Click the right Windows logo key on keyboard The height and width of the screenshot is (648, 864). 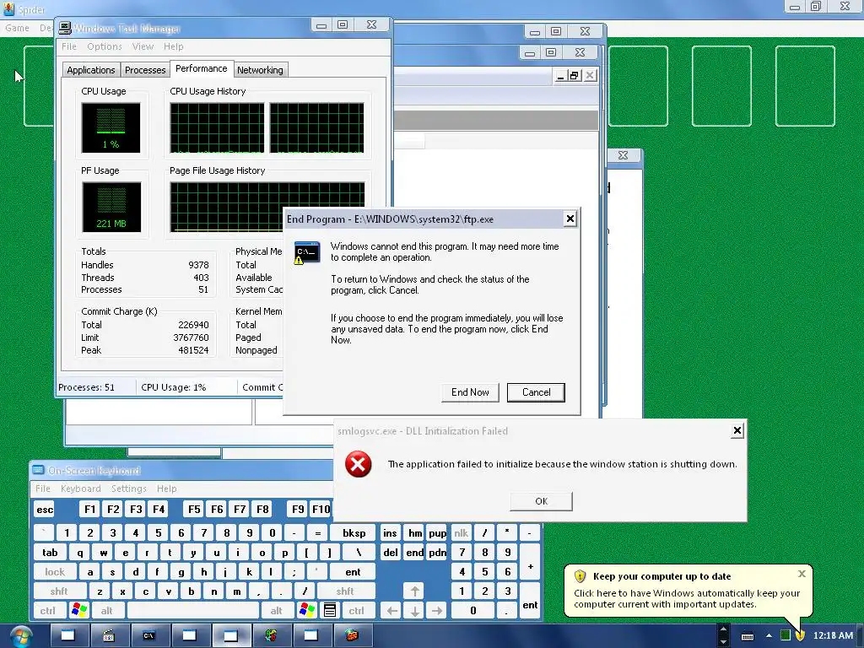(x=307, y=610)
